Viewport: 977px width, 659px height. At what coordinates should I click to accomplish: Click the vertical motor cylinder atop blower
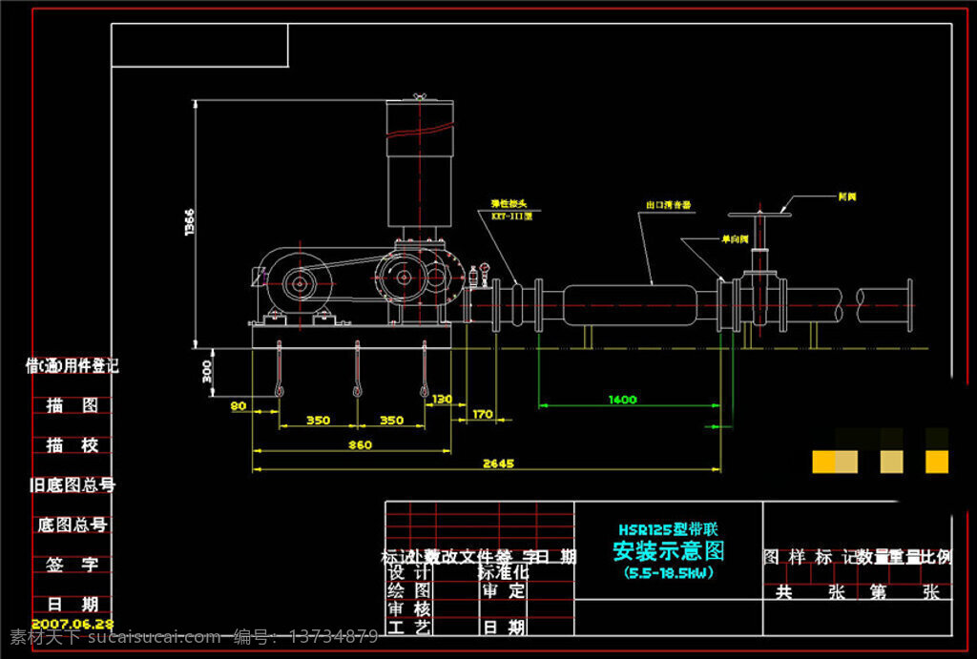[x=420, y=163]
